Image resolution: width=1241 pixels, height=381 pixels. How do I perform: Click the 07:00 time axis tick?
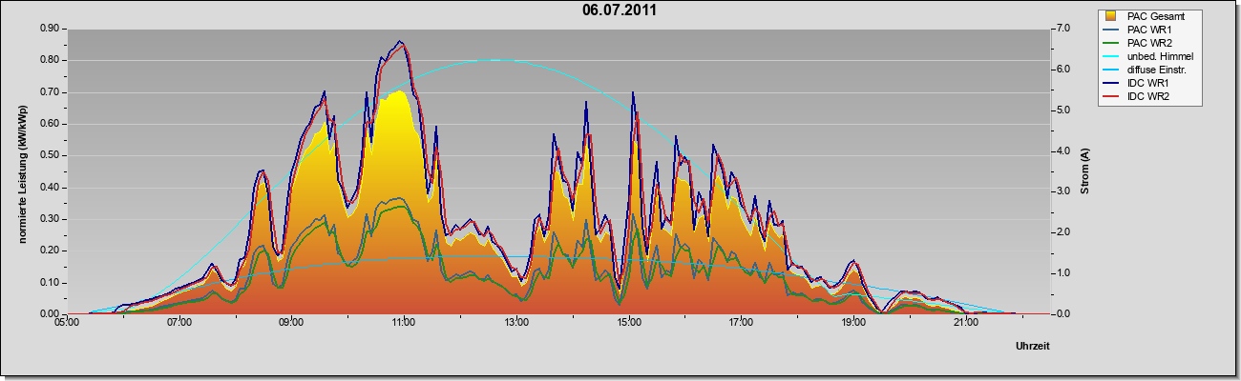click(x=179, y=323)
